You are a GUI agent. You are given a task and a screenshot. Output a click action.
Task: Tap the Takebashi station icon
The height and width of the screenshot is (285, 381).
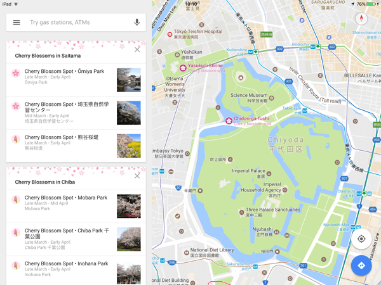305,111
